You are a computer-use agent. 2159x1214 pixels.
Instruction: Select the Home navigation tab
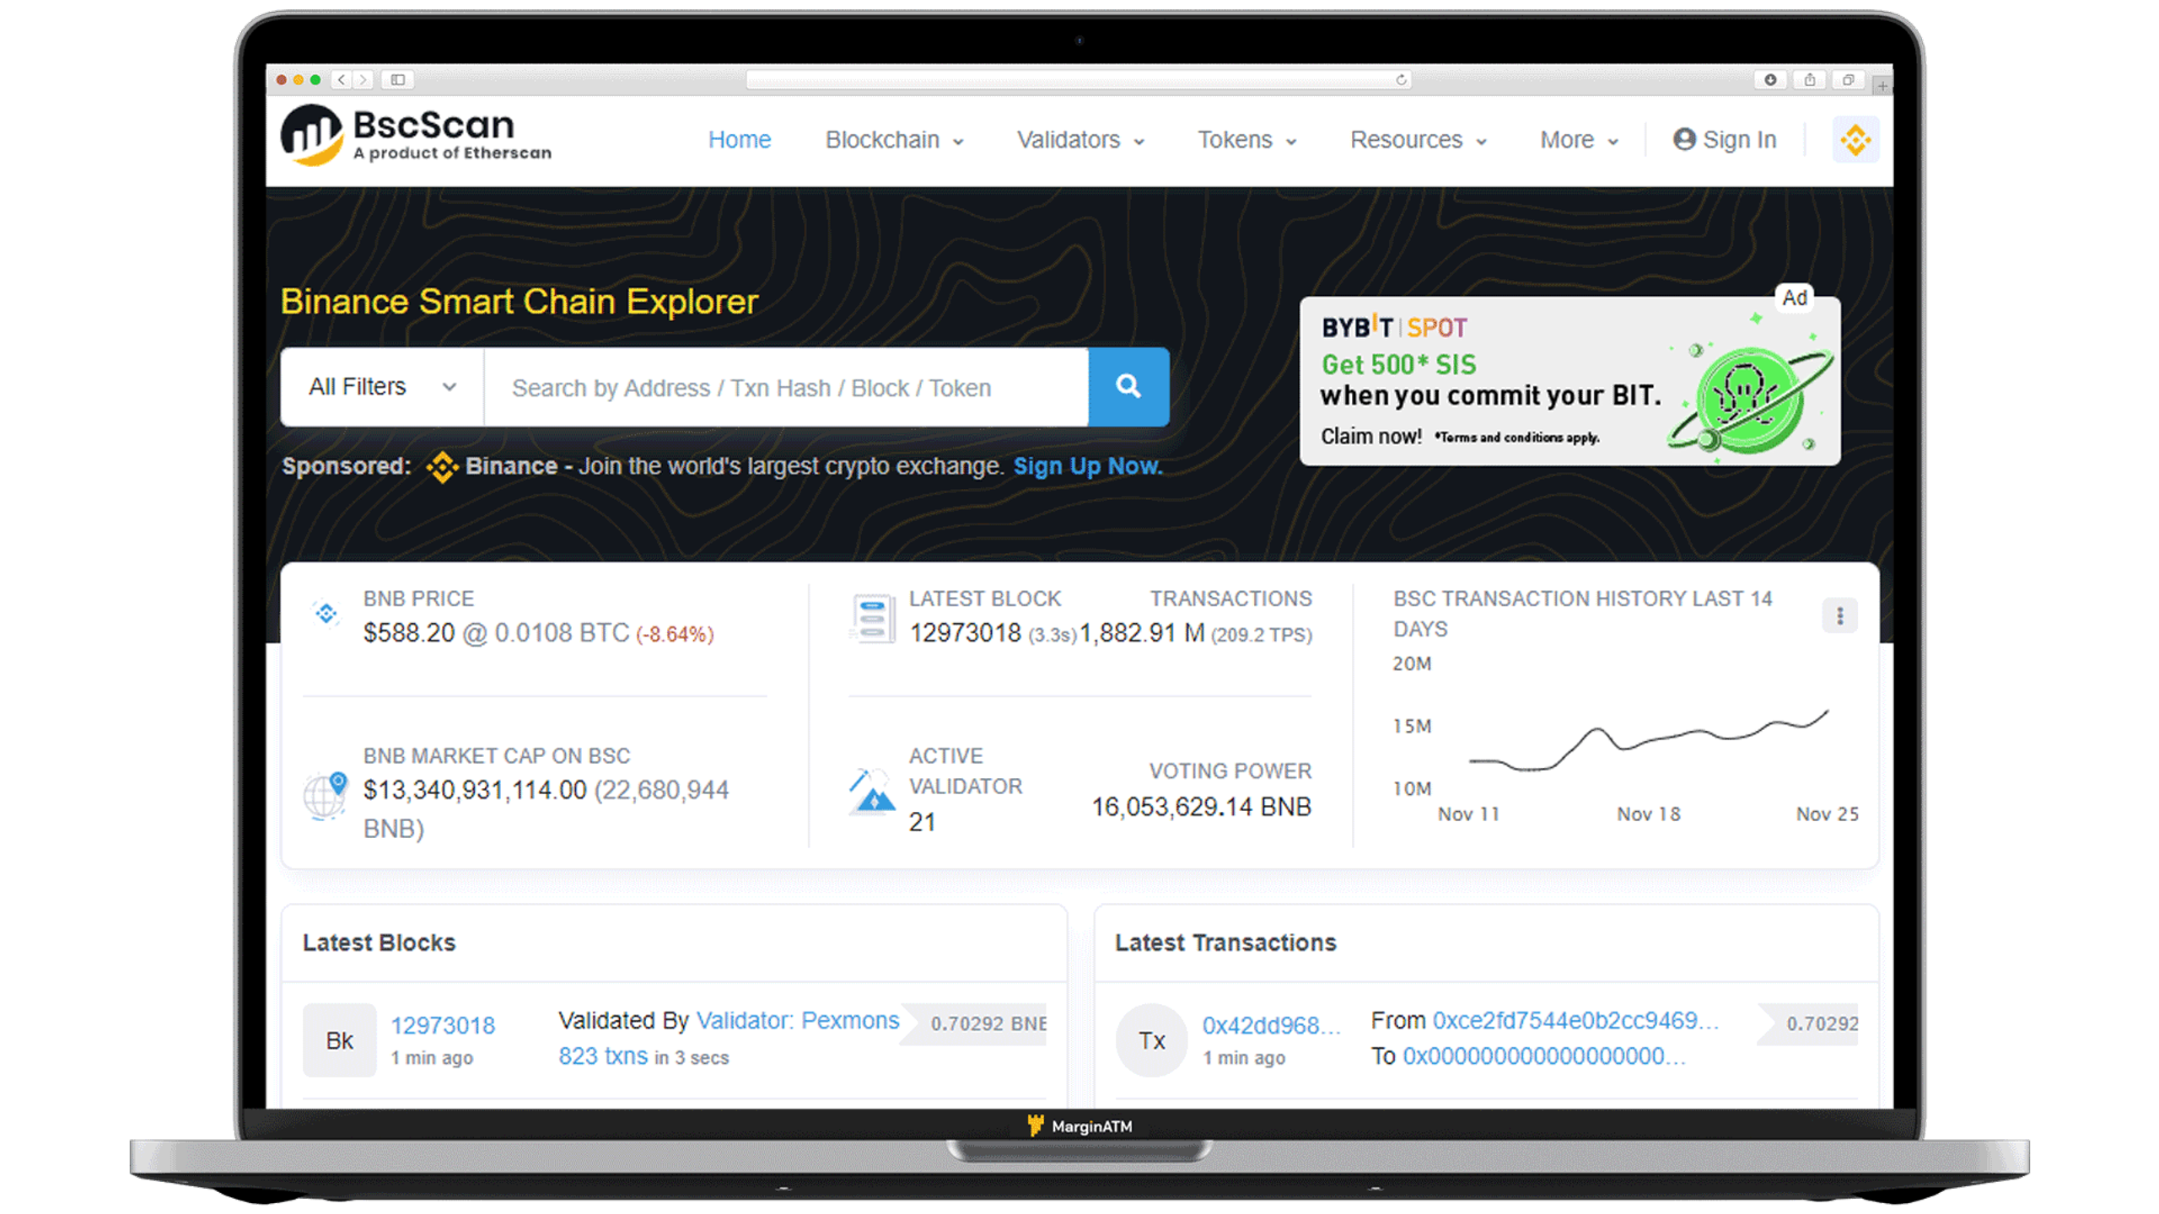click(739, 139)
